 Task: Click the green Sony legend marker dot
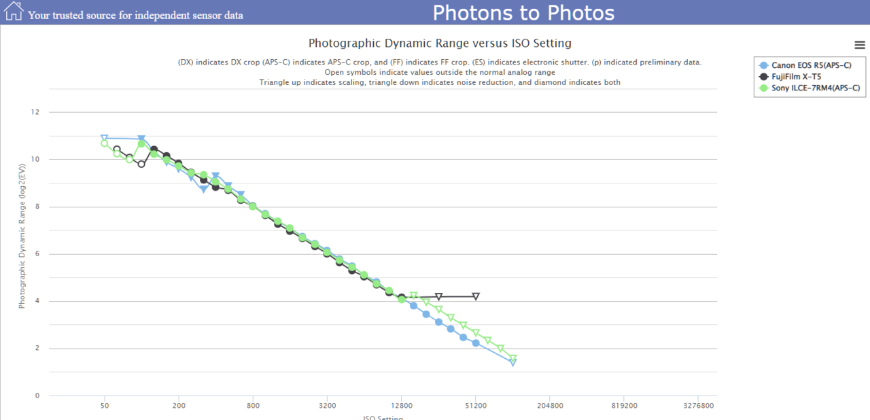tap(763, 88)
